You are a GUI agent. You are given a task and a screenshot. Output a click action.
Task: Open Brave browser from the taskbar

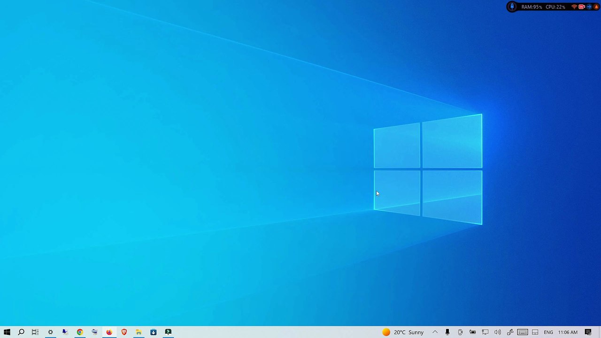coord(124,332)
